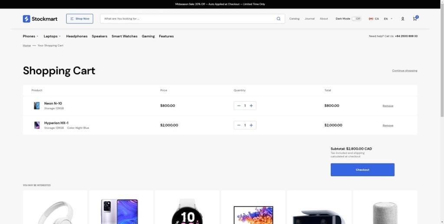This screenshot has height=224, width=444.
Task: Open the CA EN region language dropdown
Action: click(380, 19)
